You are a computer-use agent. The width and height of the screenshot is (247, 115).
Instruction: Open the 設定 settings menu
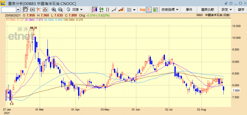coord(226,10)
